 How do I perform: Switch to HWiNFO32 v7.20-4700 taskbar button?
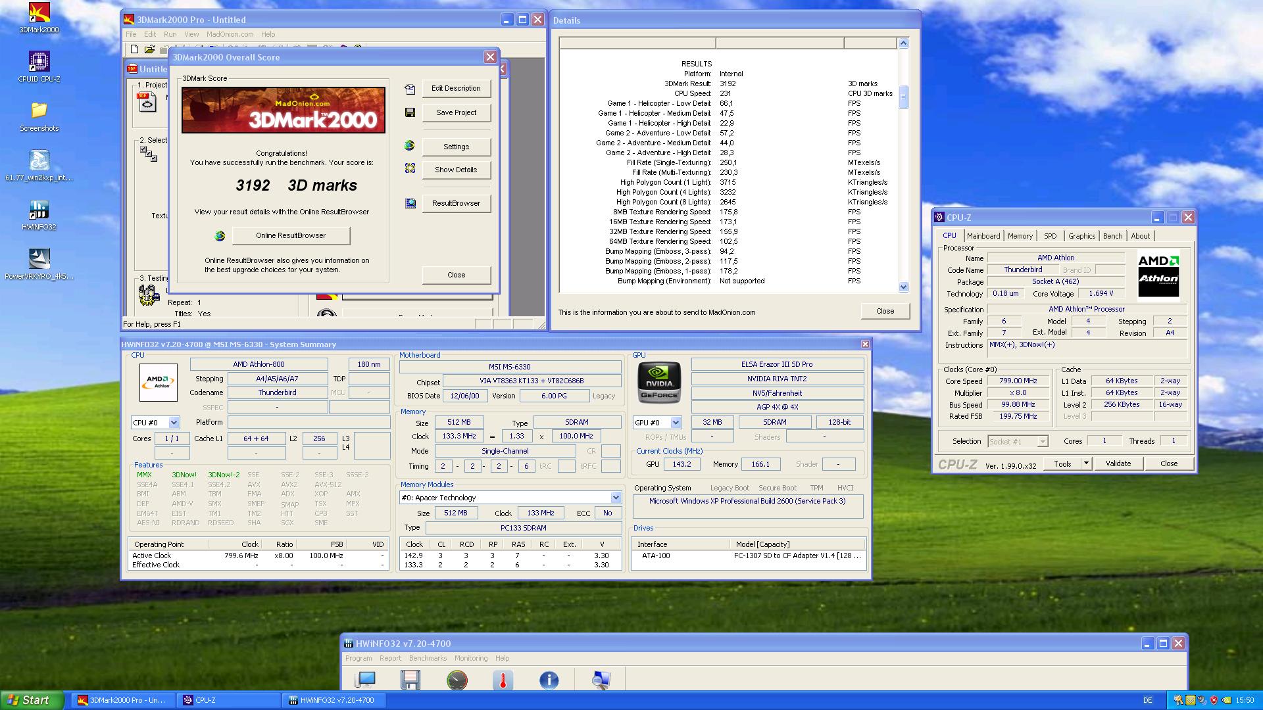coord(334,700)
